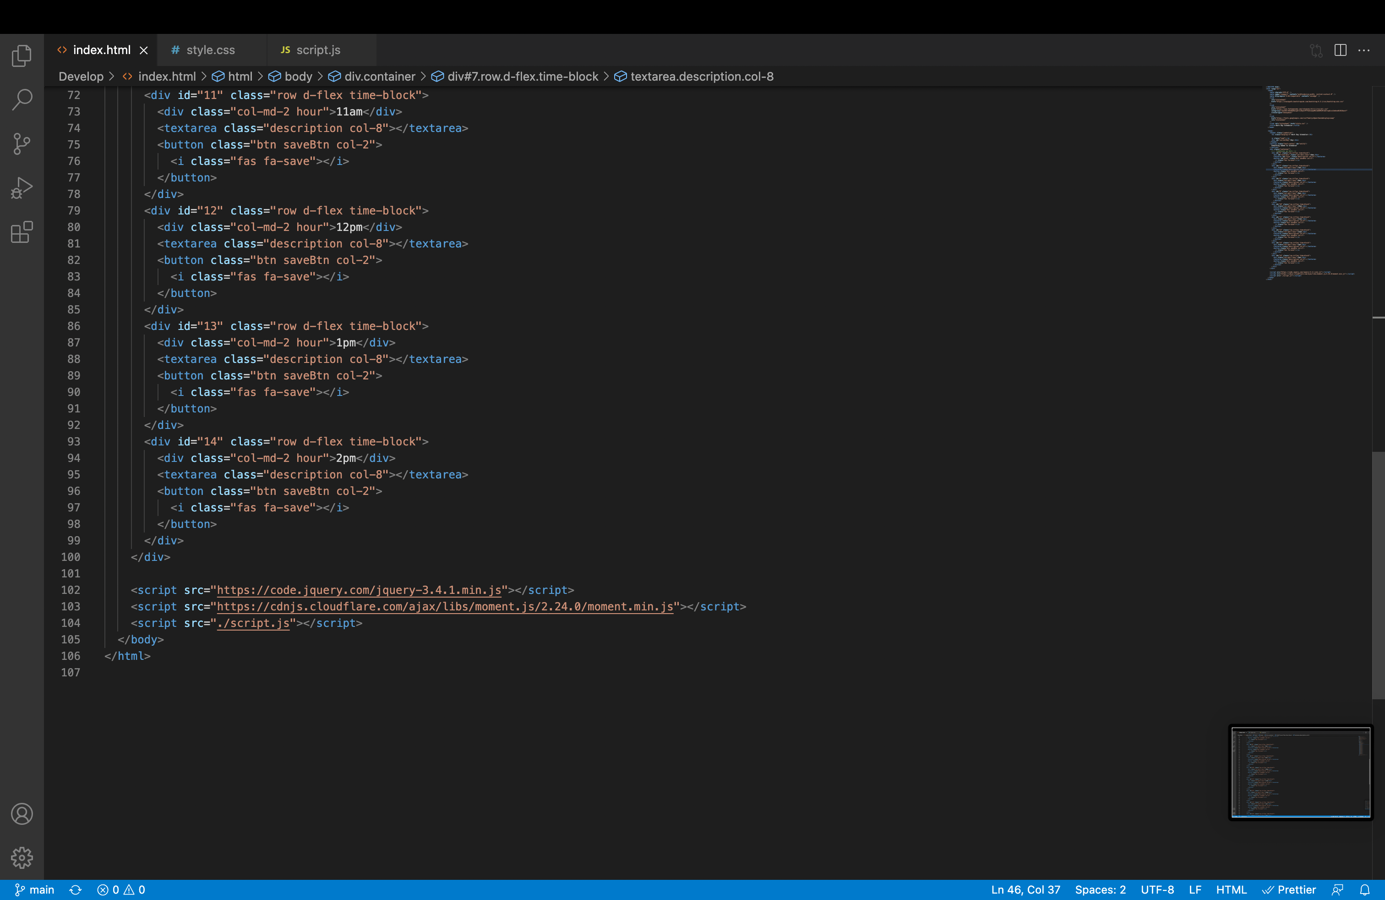1385x900 pixels.
Task: Show errors and warnings count
Action: coord(121,889)
